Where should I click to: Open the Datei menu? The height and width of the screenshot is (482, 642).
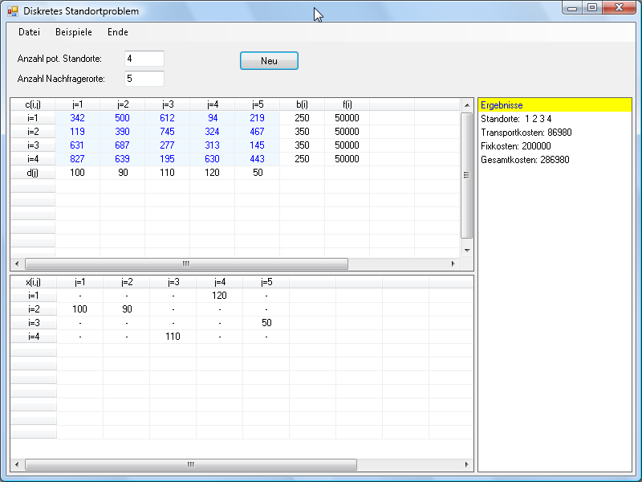pos(29,32)
